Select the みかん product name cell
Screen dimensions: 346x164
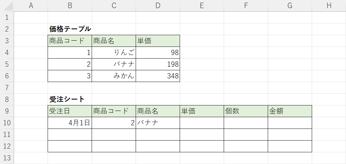pos(114,76)
